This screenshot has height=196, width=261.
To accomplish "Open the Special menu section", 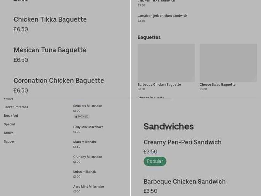I will click(9, 124).
